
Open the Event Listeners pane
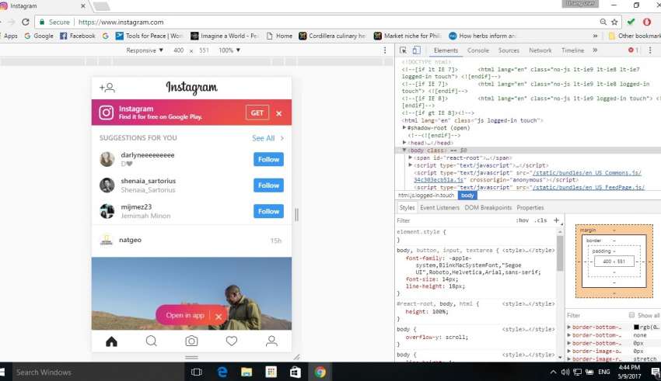(439, 208)
